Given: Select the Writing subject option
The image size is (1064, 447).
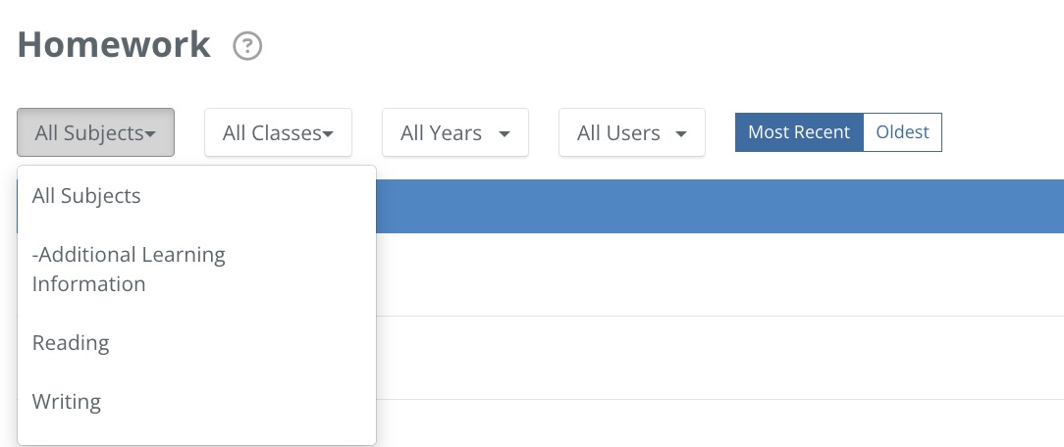Looking at the screenshot, I should (x=67, y=402).
